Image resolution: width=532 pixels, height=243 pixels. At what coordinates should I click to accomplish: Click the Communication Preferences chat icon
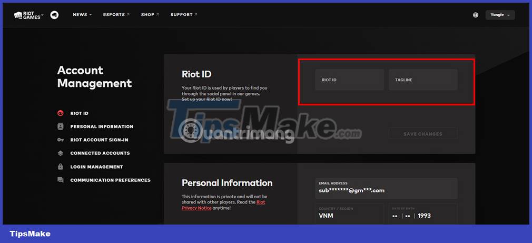(61, 180)
